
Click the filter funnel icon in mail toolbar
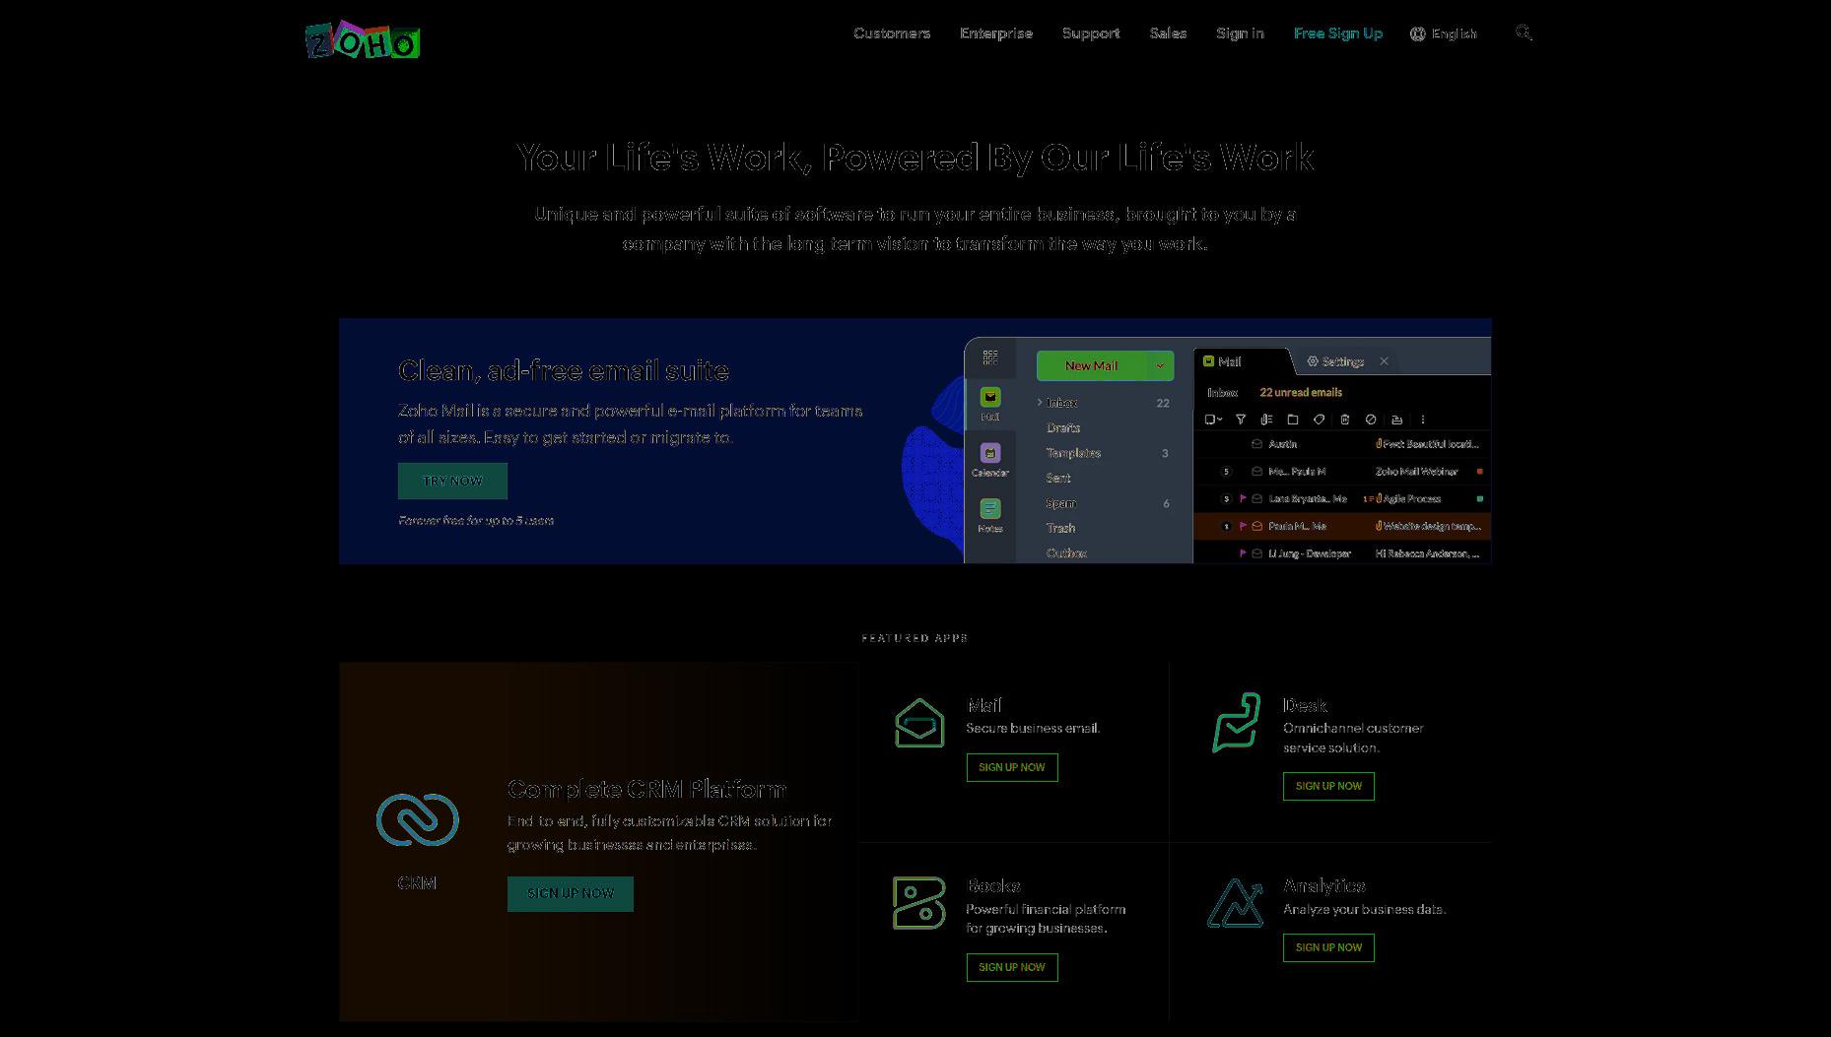tap(1241, 420)
